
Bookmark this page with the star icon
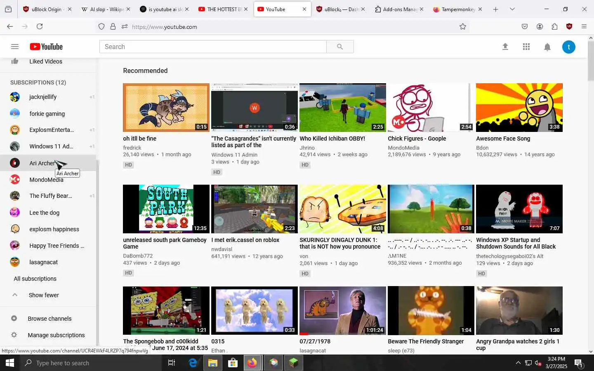[x=463, y=26]
